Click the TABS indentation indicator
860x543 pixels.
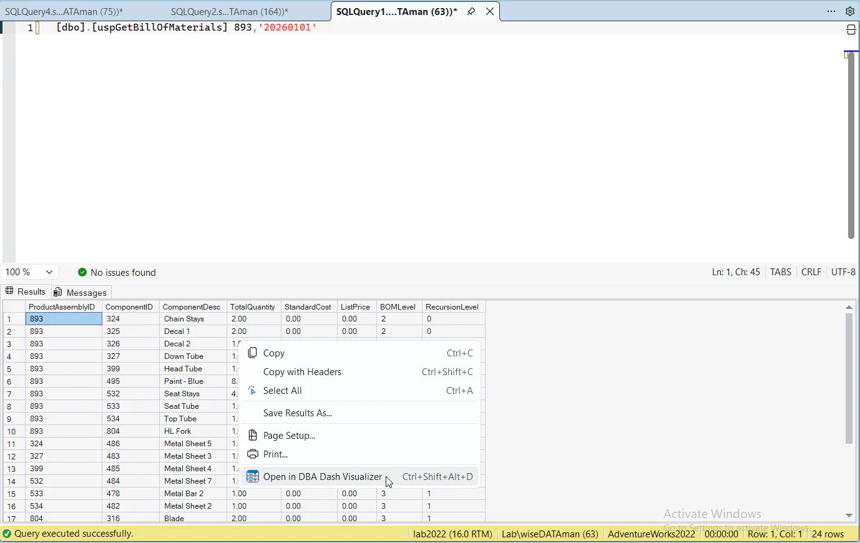[781, 272]
